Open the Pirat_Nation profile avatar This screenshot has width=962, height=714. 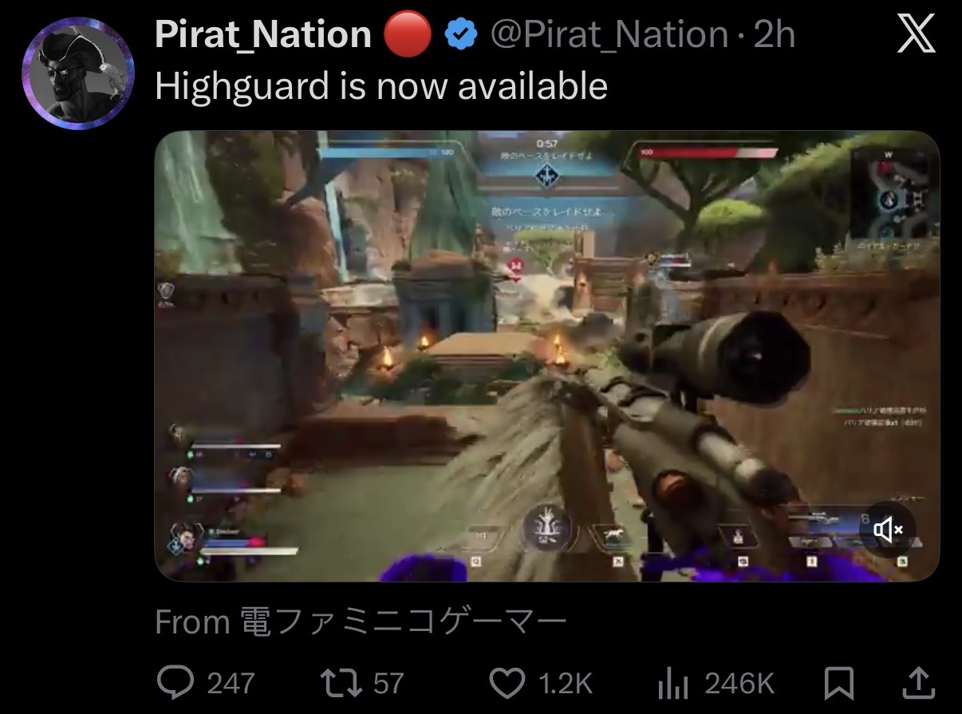(77, 73)
